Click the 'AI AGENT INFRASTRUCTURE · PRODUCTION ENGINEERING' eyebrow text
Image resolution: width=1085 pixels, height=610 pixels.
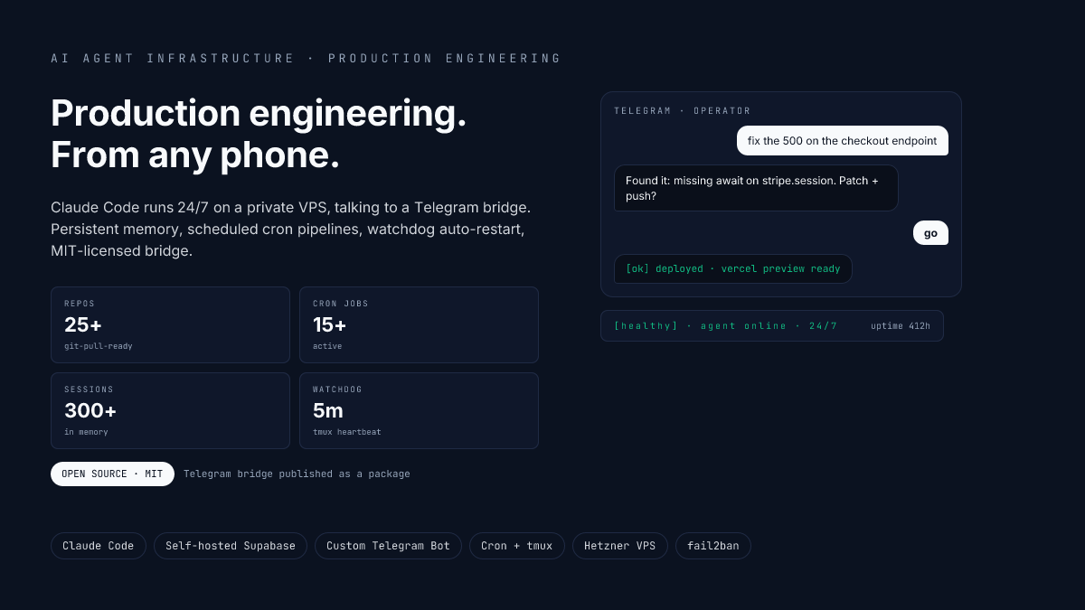(307, 58)
